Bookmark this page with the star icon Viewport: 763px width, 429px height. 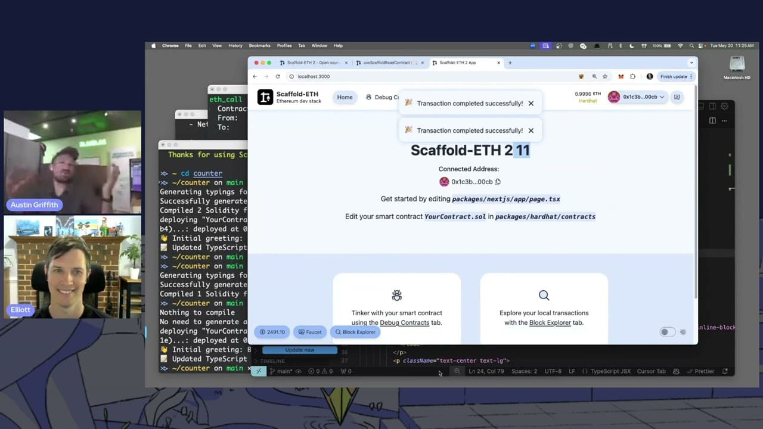click(605, 76)
